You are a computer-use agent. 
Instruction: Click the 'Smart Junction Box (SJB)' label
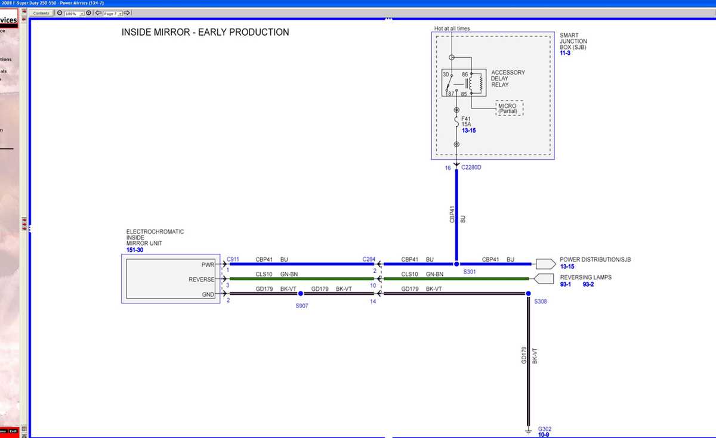pos(573,41)
